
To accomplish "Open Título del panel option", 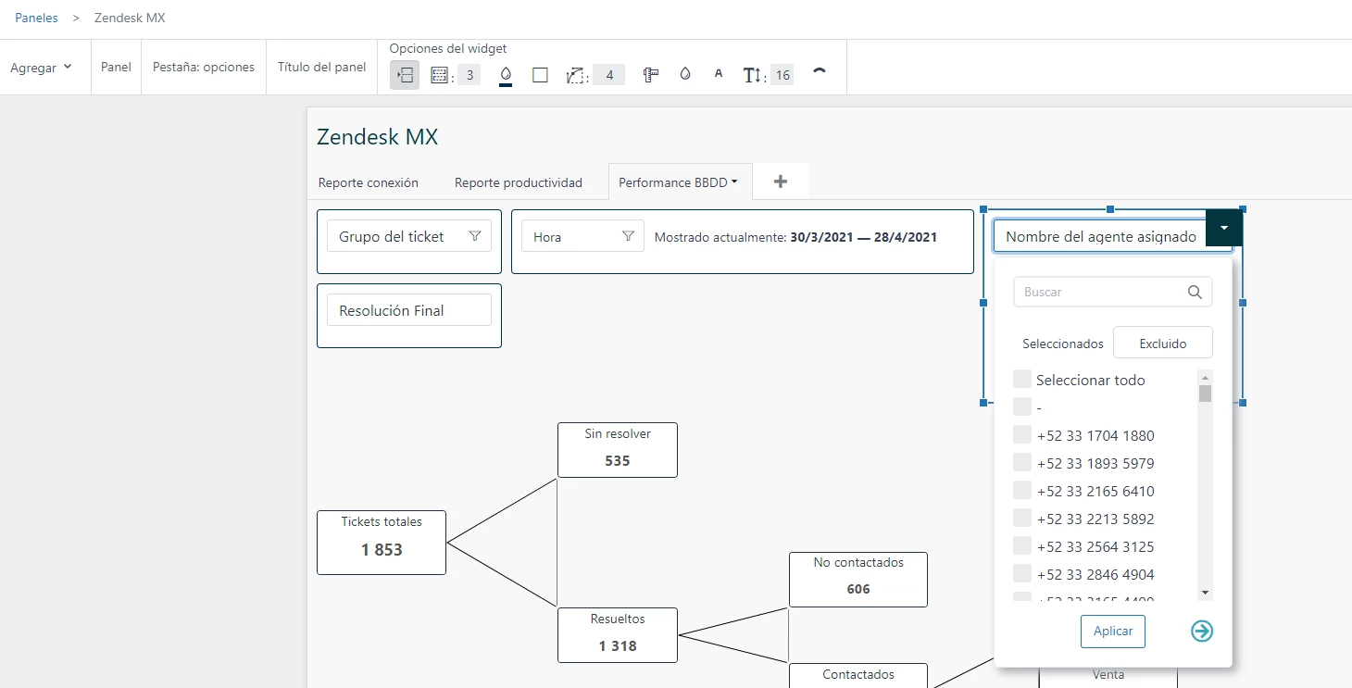I will click(x=321, y=67).
